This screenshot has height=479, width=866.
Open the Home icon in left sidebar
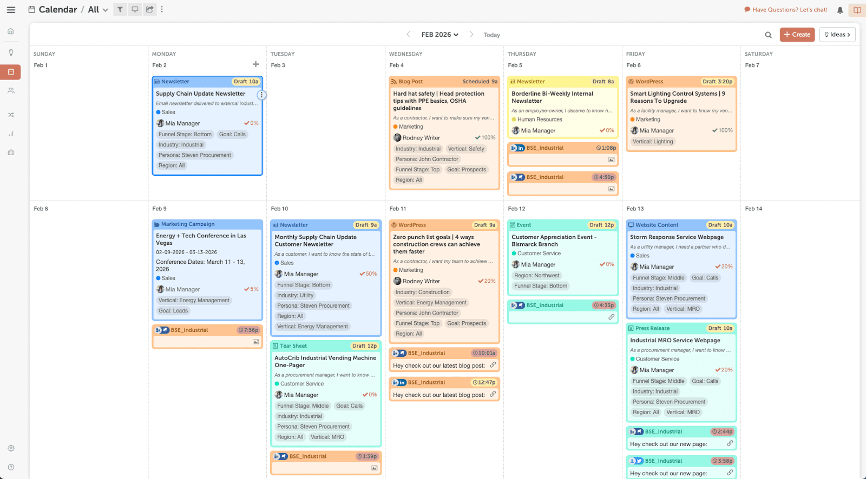pyautogui.click(x=11, y=31)
